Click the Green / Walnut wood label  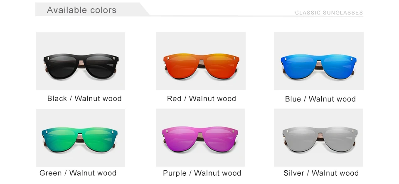78,173
